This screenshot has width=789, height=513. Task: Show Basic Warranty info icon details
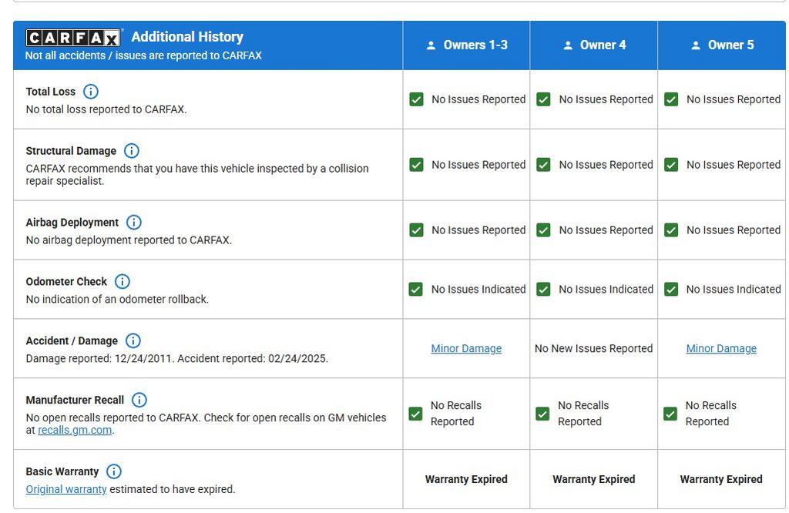(x=113, y=471)
